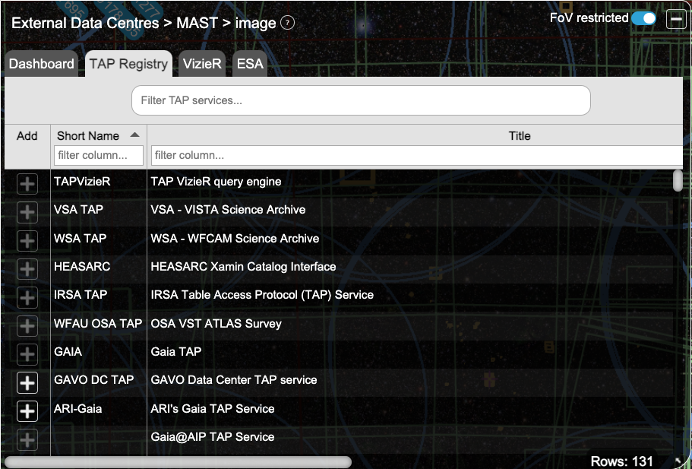This screenshot has height=469, width=692.
Task: Select the 'ARI-Gaia' short name cell
Action: coord(77,408)
